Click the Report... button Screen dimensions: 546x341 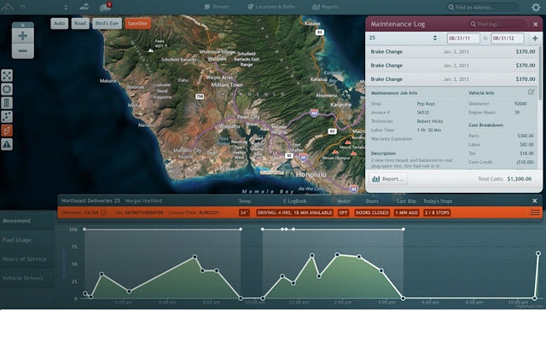click(x=388, y=179)
